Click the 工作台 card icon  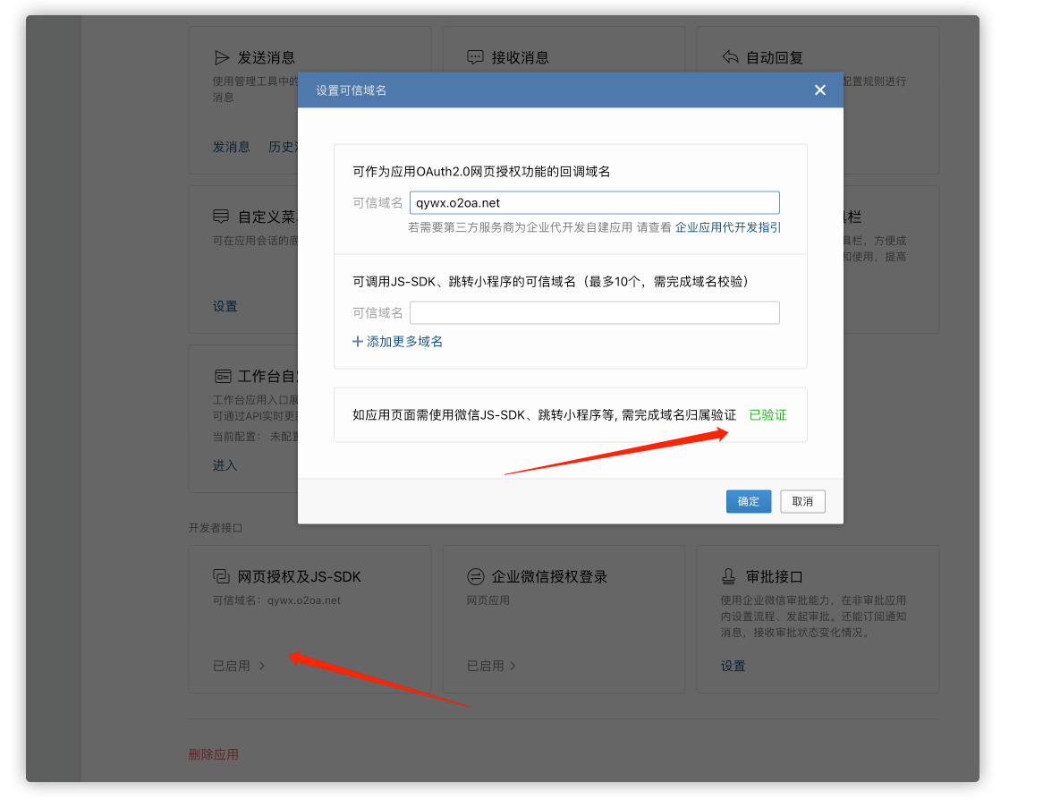click(222, 376)
